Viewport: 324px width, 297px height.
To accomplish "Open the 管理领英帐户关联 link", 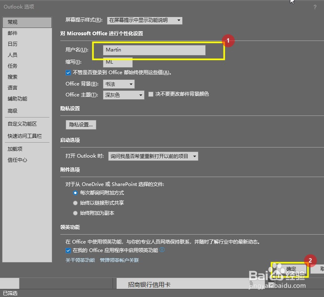I will tap(119, 260).
